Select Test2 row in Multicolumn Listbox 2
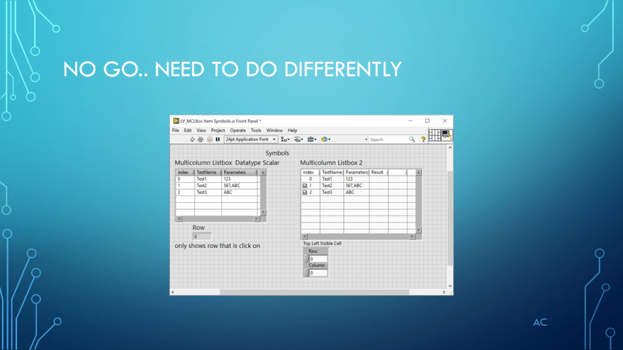The image size is (623, 350). pyautogui.click(x=327, y=185)
